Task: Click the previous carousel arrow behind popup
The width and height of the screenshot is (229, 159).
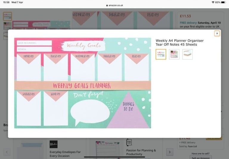Action: coord(7,152)
